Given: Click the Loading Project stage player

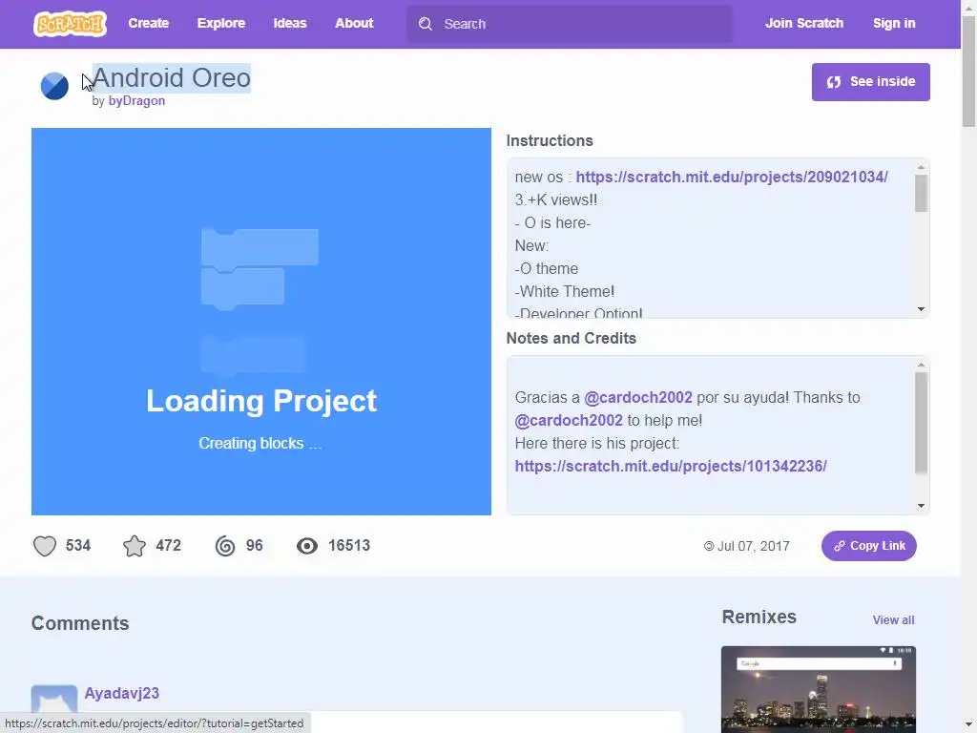Looking at the screenshot, I should [261, 322].
